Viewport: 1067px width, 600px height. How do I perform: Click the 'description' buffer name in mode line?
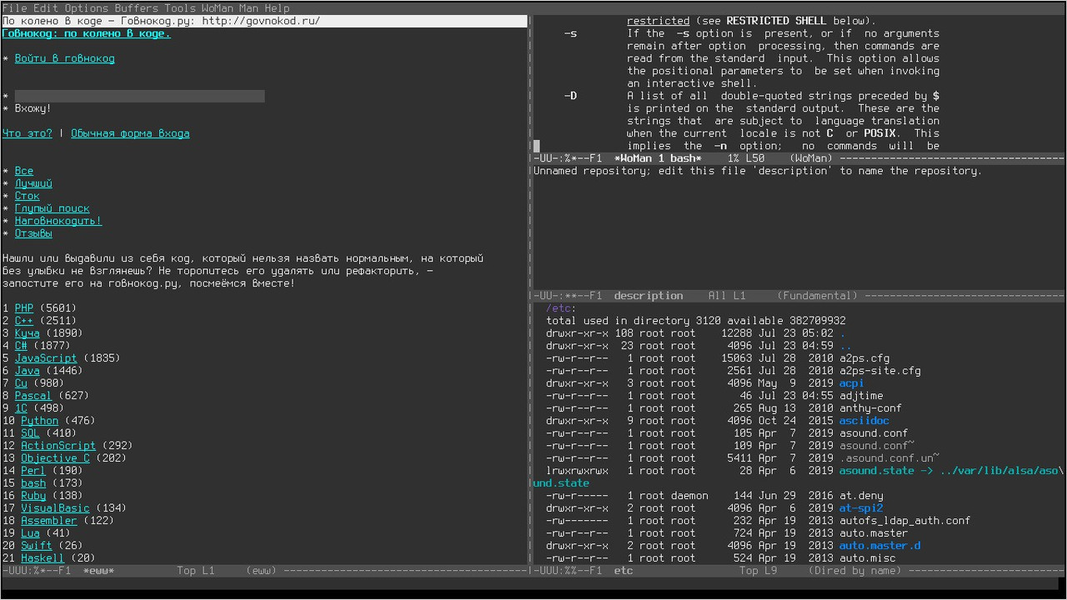click(x=649, y=296)
